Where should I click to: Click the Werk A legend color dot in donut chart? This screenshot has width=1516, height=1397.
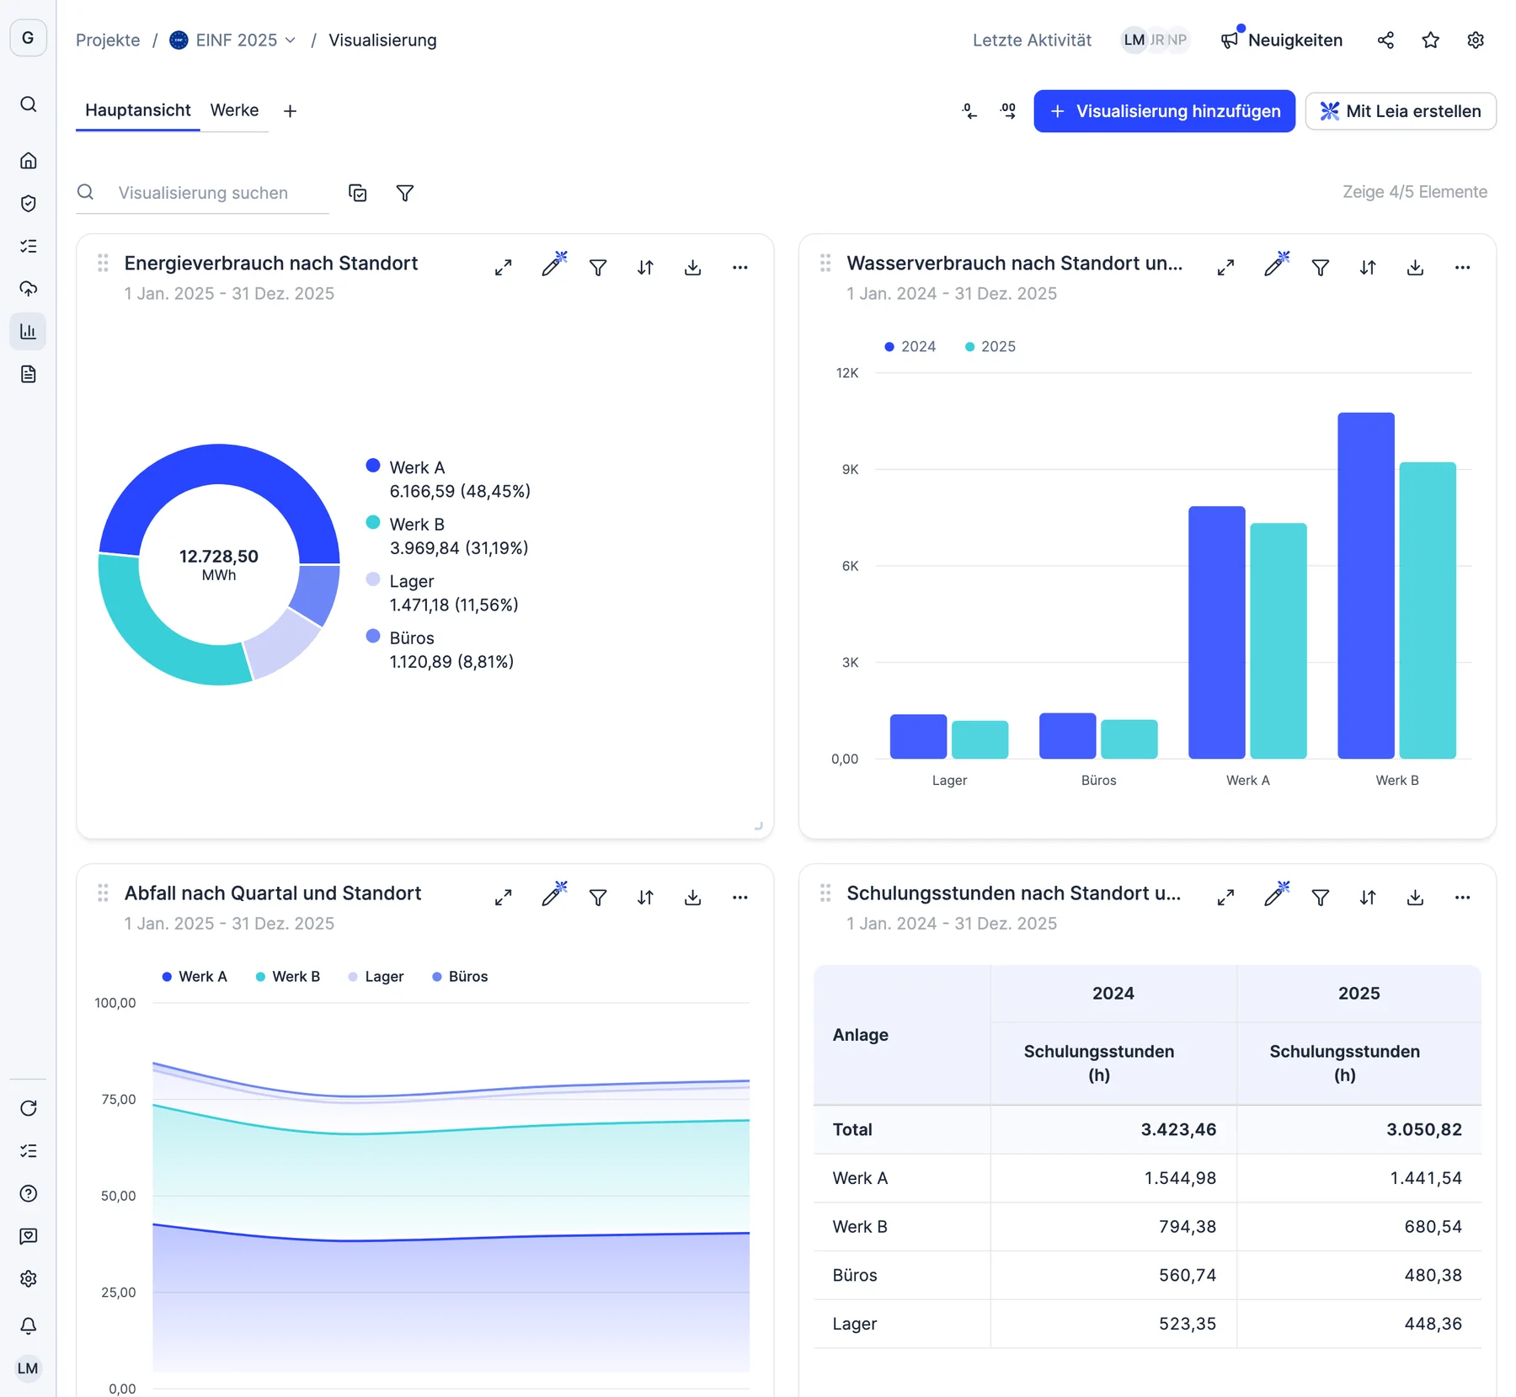(373, 466)
